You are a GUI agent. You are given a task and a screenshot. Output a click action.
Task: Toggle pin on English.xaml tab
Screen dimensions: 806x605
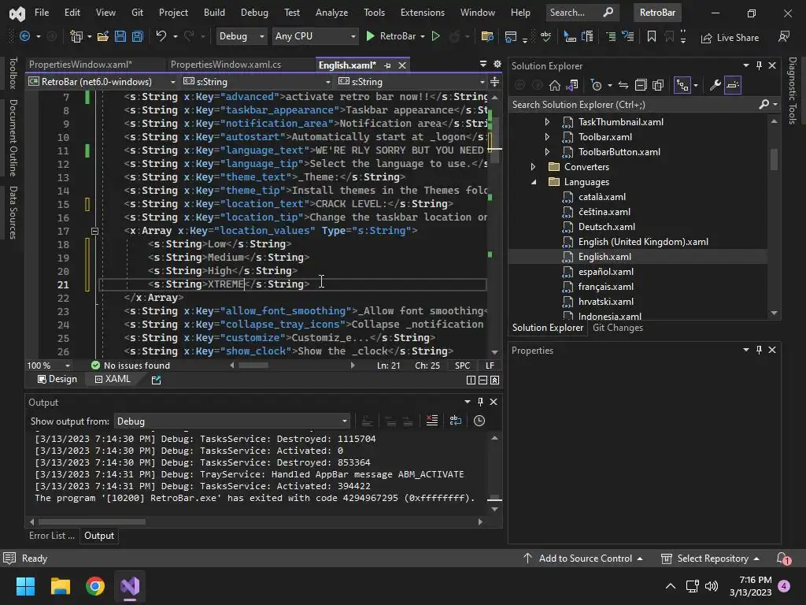point(386,65)
